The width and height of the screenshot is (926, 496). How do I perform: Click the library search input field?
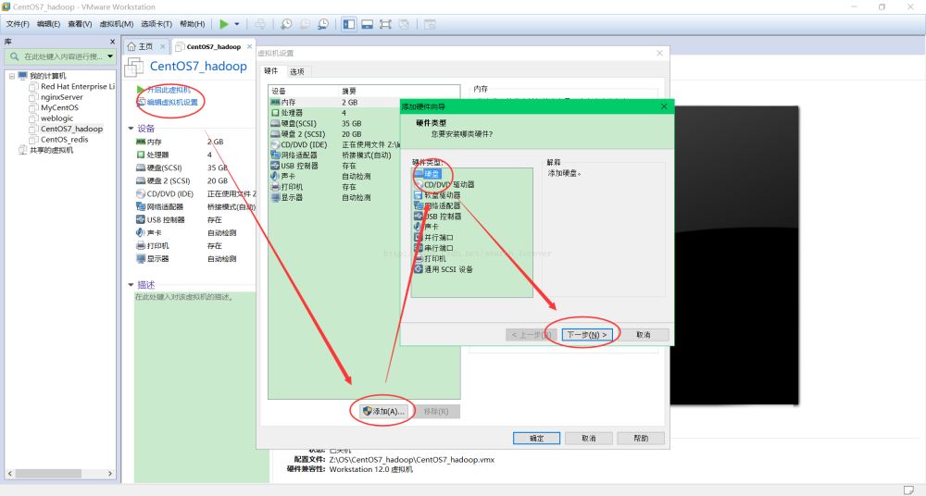pos(63,56)
